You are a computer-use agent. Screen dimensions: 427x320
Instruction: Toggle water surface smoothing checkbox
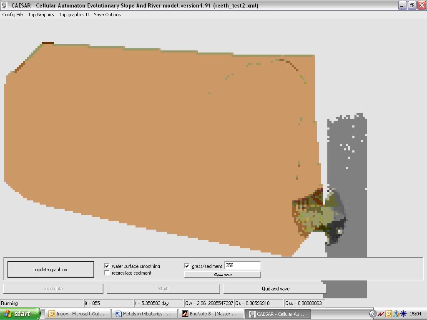coord(107,266)
